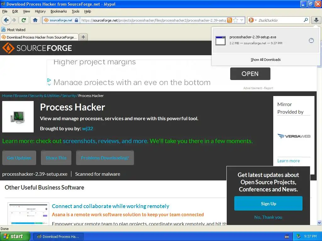Toggle the Downloads arrow toolbar button
322x241 pixels.
(316, 20)
